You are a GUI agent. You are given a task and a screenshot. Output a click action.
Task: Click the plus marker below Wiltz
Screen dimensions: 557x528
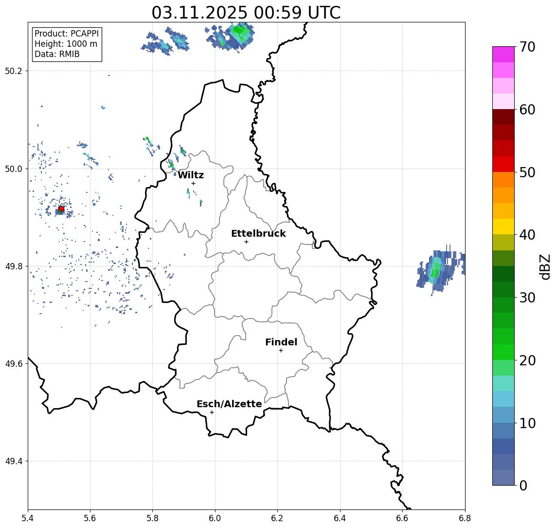click(x=193, y=184)
